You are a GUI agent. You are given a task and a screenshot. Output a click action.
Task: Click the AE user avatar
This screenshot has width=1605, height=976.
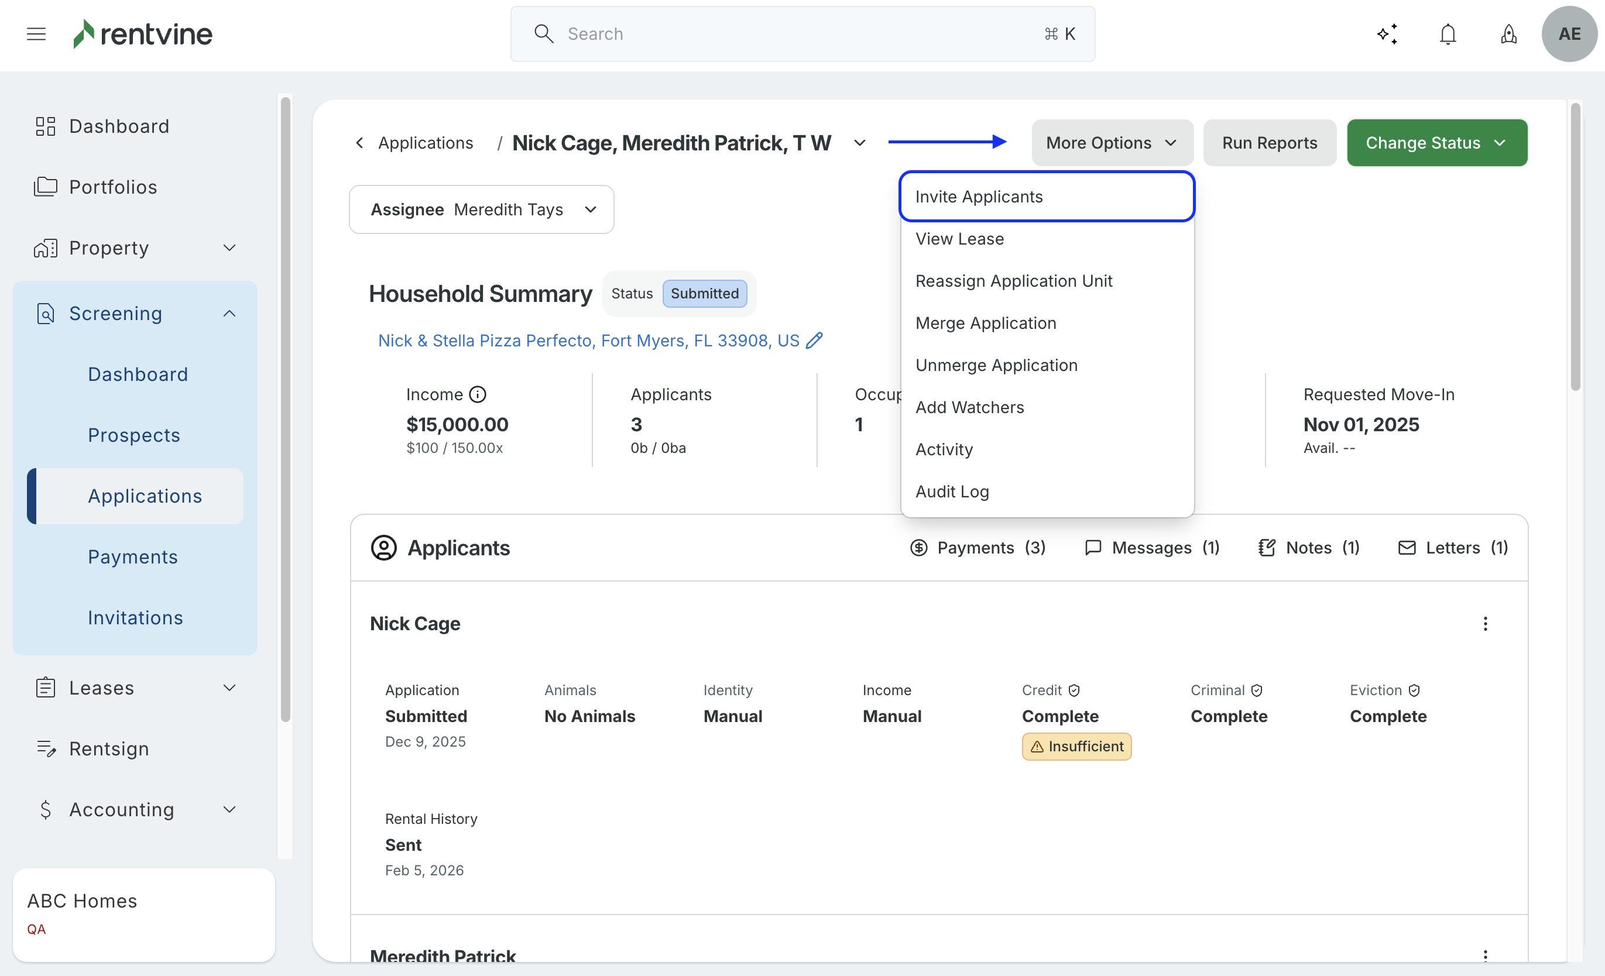pos(1569,34)
